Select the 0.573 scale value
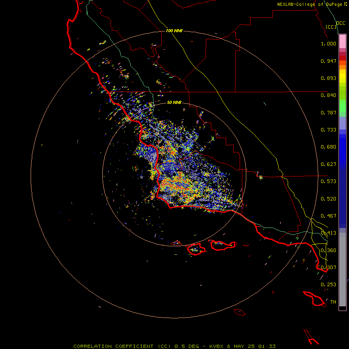The height and width of the screenshot is (349, 349). pos(328,181)
